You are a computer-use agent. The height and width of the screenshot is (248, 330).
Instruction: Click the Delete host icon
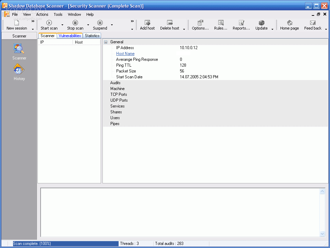[169, 23]
